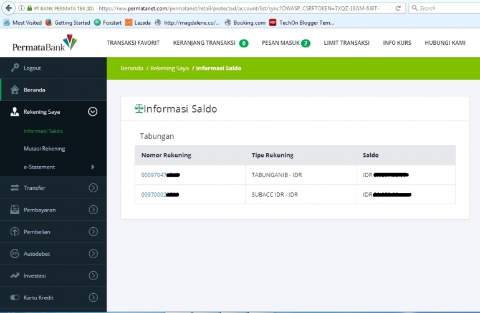Click the scales icon beside Informasi Saldo
The image size is (480, 313).
pos(138,108)
